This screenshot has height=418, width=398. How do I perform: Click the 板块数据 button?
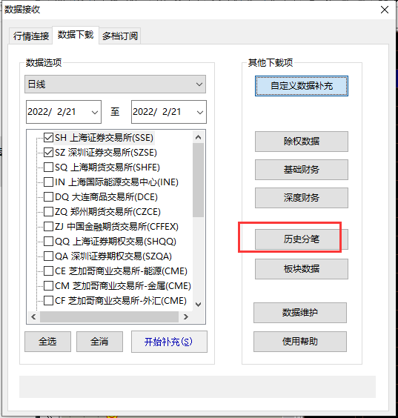pos(302,269)
